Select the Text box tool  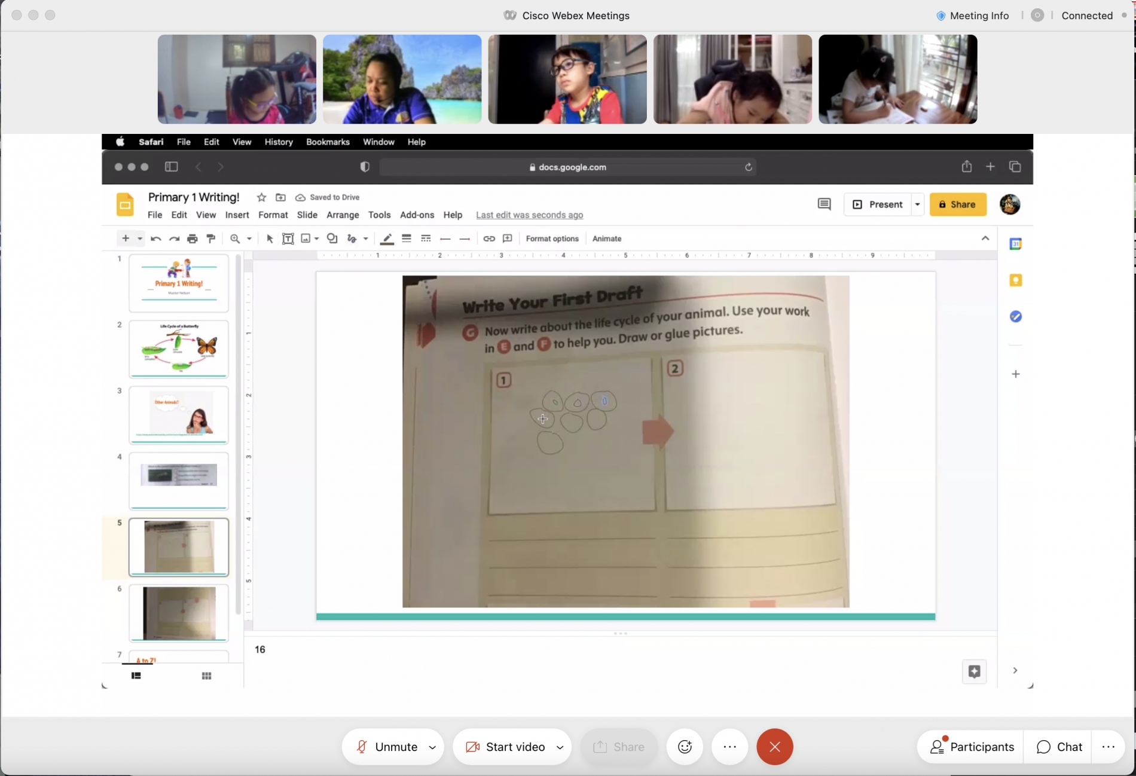288,239
